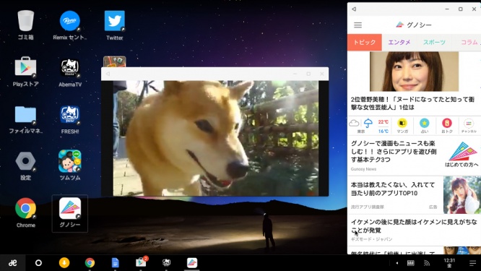The width and height of the screenshot is (481, 271).
Task: Open Play Store with badge in taskbar
Action: (141, 262)
